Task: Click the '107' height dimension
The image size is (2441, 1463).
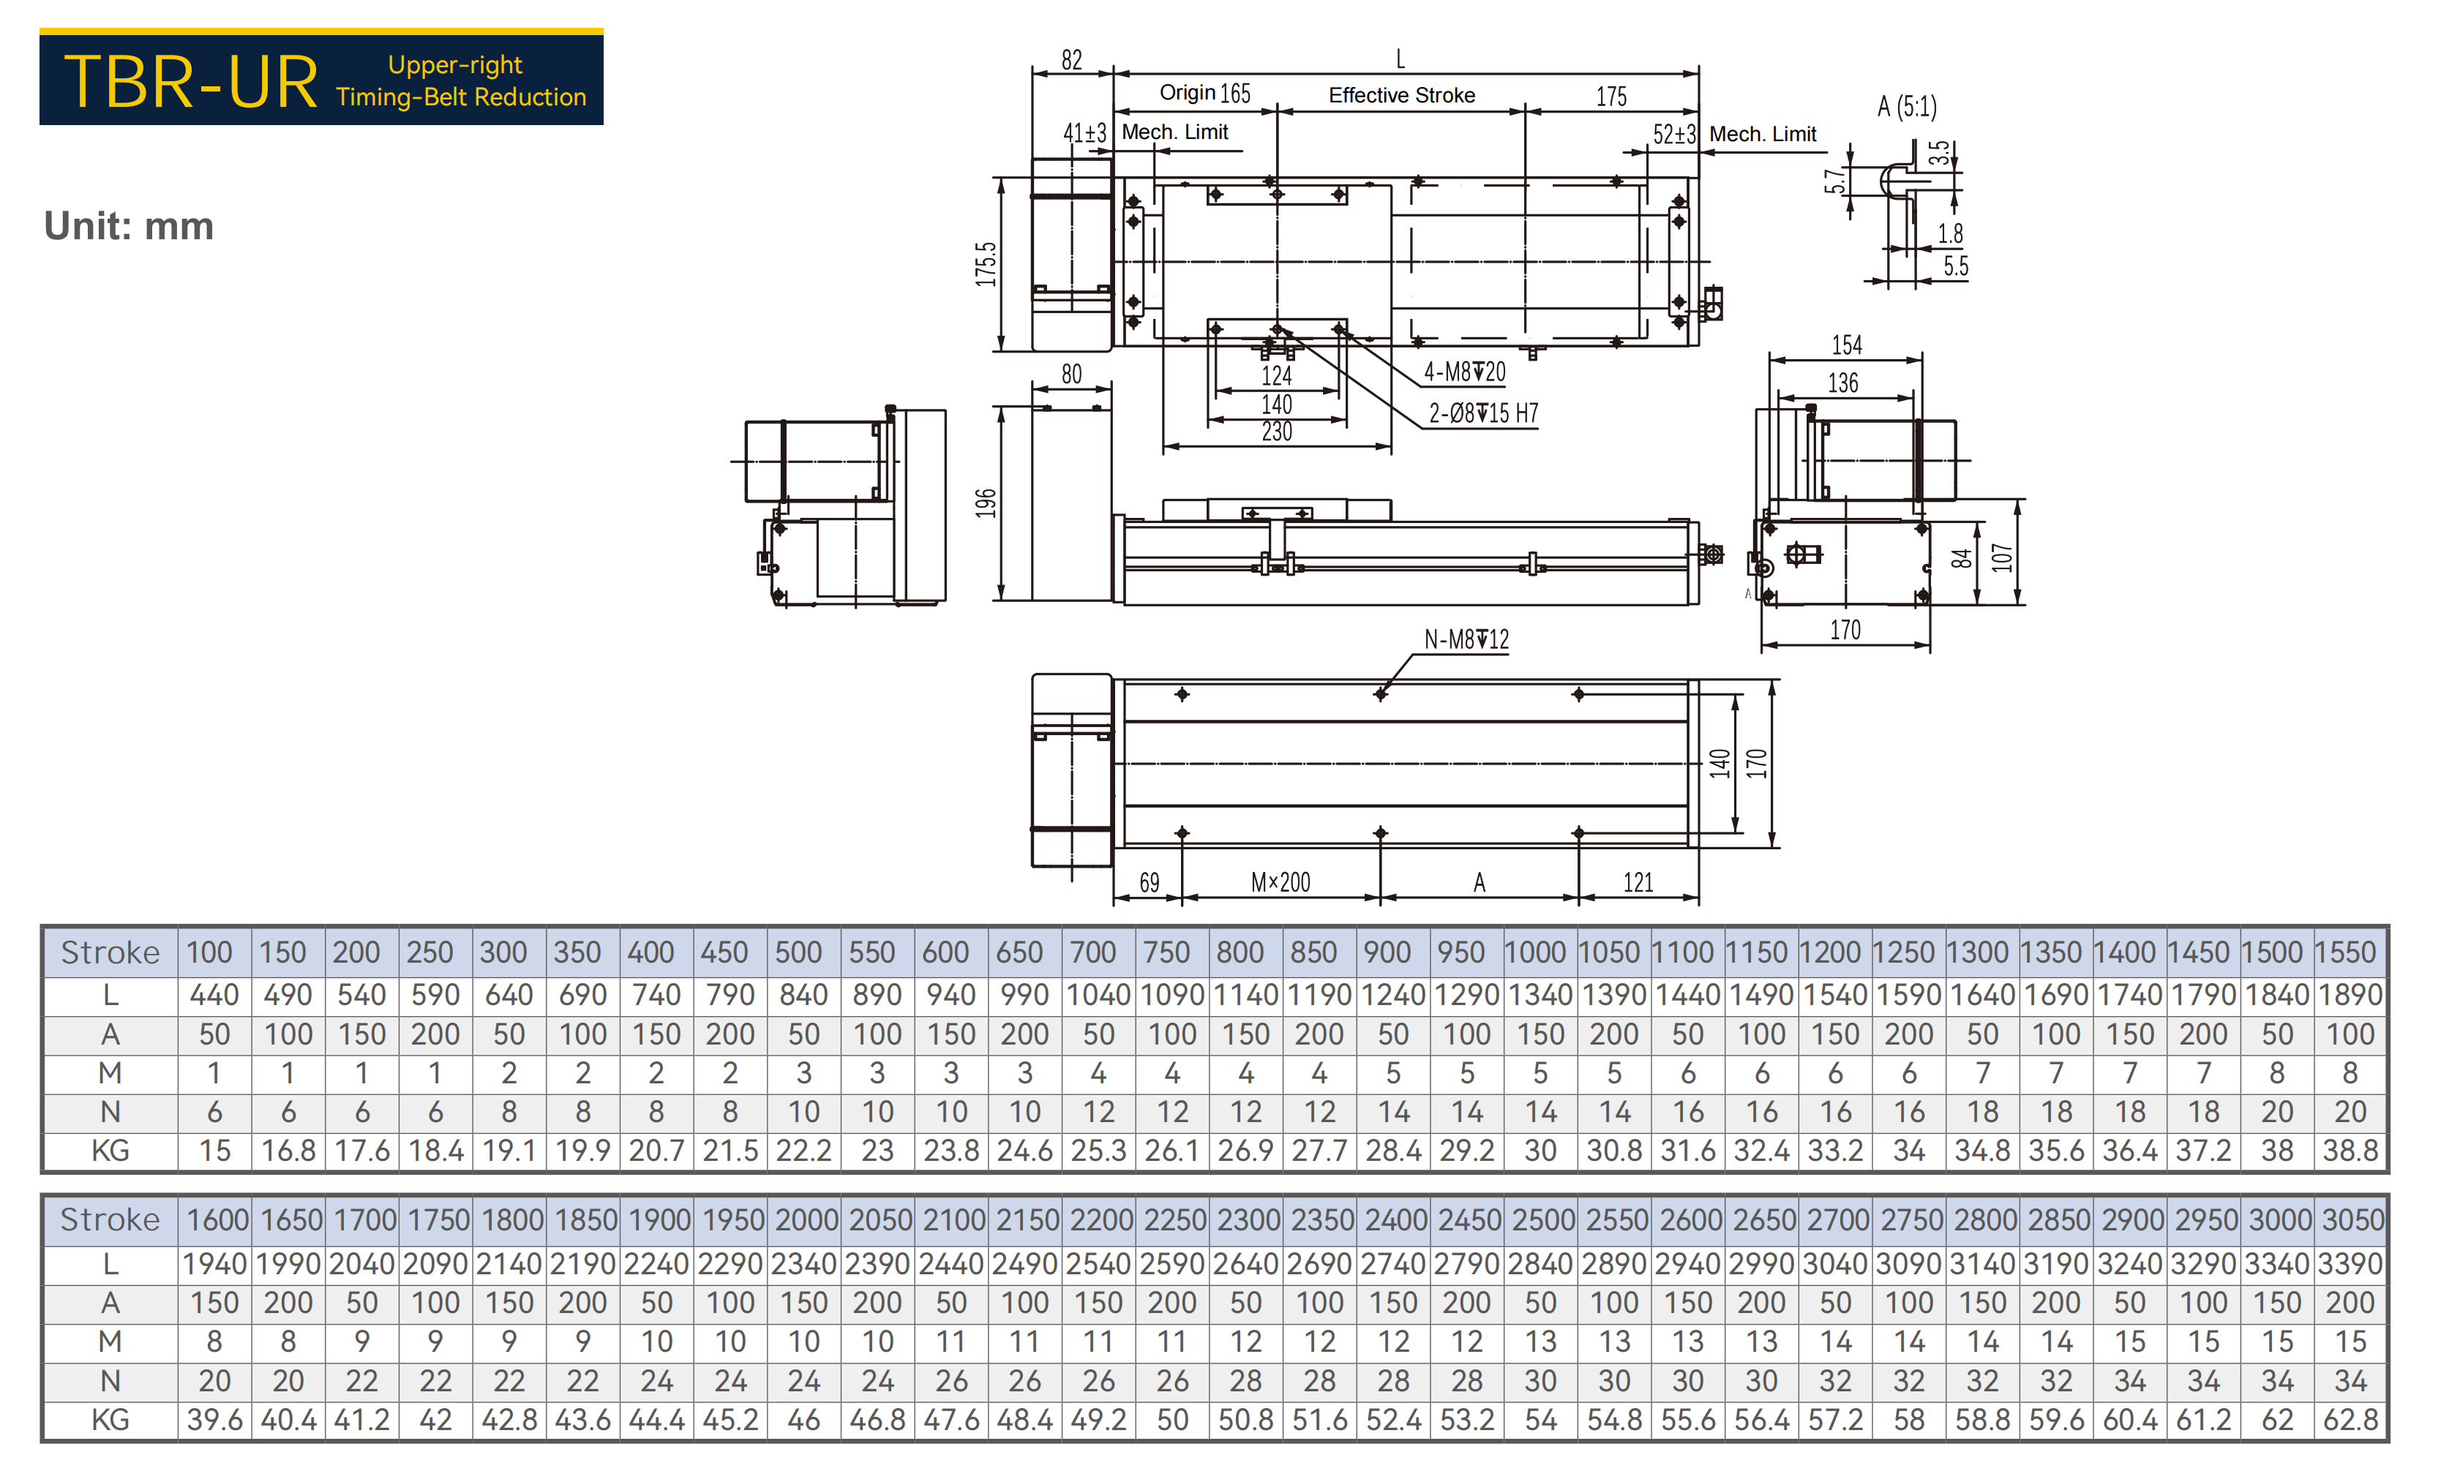Action: (2001, 558)
